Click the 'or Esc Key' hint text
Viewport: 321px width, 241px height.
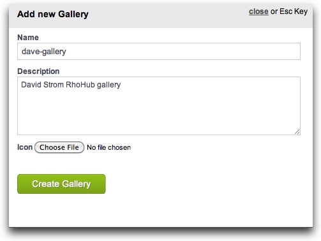coord(289,11)
